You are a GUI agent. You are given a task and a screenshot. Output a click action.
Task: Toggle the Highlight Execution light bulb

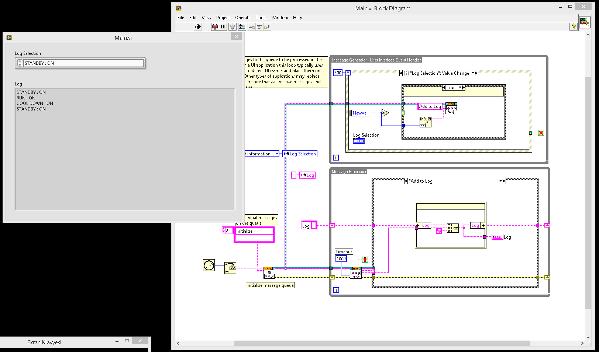[x=232, y=27]
